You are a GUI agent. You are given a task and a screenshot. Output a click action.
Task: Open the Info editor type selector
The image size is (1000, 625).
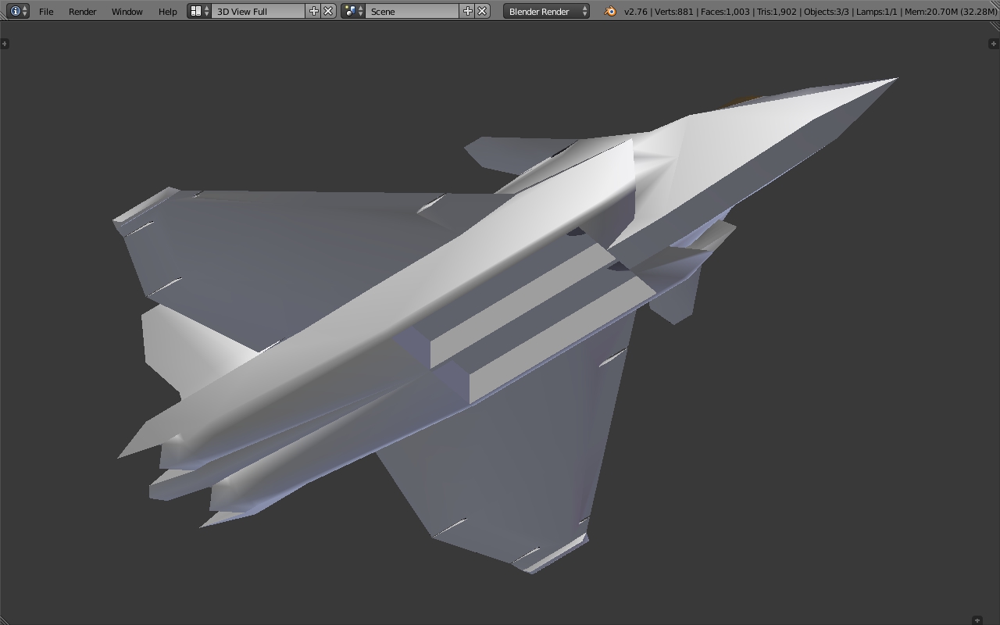17,11
